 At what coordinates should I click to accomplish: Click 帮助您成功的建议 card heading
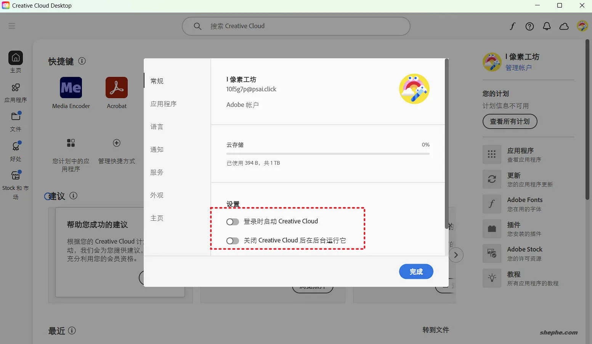pyautogui.click(x=97, y=225)
